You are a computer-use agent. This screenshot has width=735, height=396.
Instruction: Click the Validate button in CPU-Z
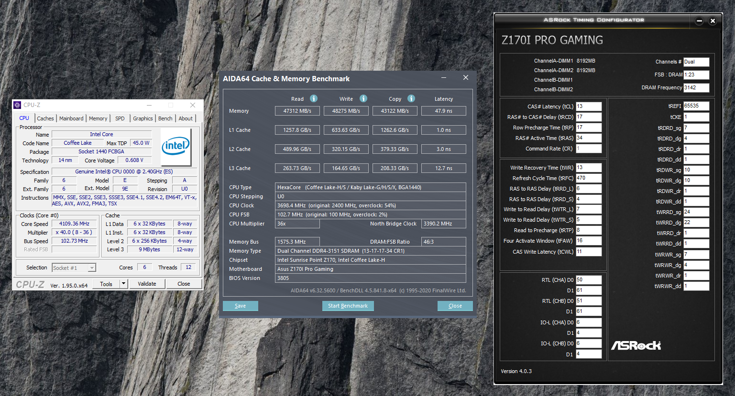pos(147,284)
